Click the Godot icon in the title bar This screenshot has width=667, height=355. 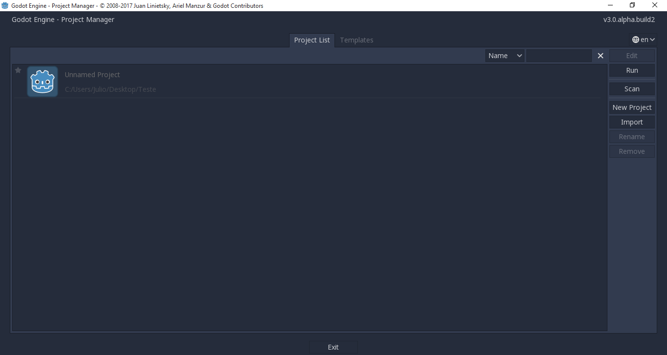pos(5,5)
